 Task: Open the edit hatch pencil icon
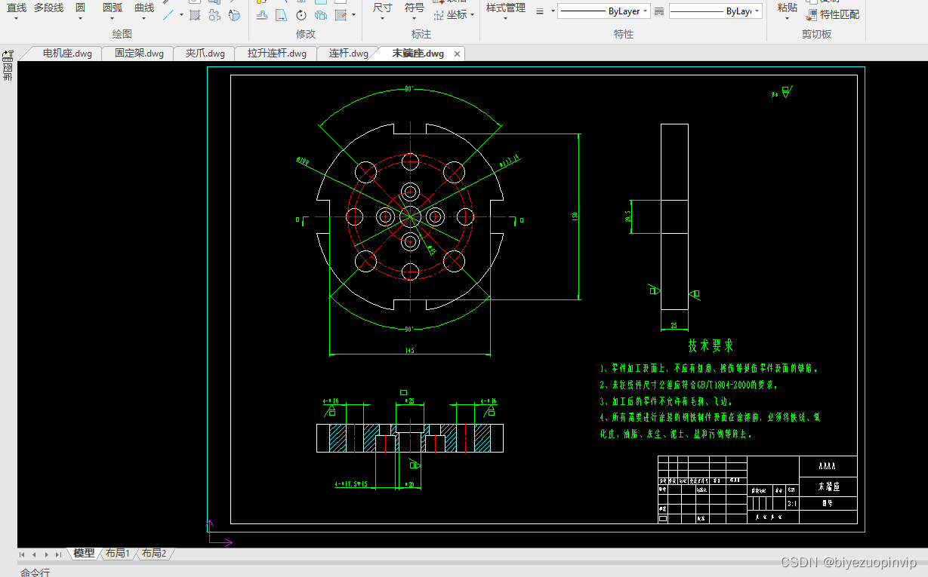(x=341, y=15)
